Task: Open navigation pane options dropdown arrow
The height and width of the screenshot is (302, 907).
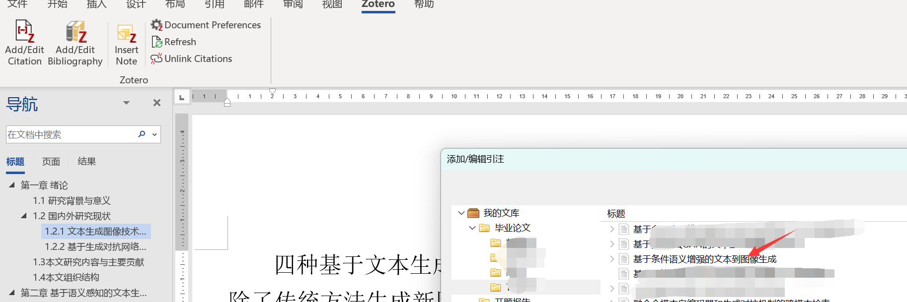Action: [x=126, y=103]
